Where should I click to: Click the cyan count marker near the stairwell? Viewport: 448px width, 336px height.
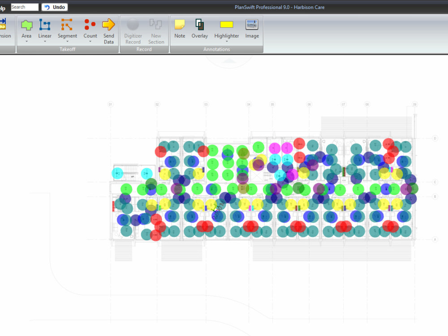pos(117,173)
